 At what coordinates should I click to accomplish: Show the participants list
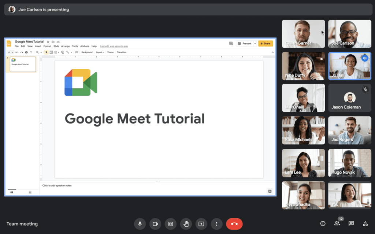click(x=337, y=223)
